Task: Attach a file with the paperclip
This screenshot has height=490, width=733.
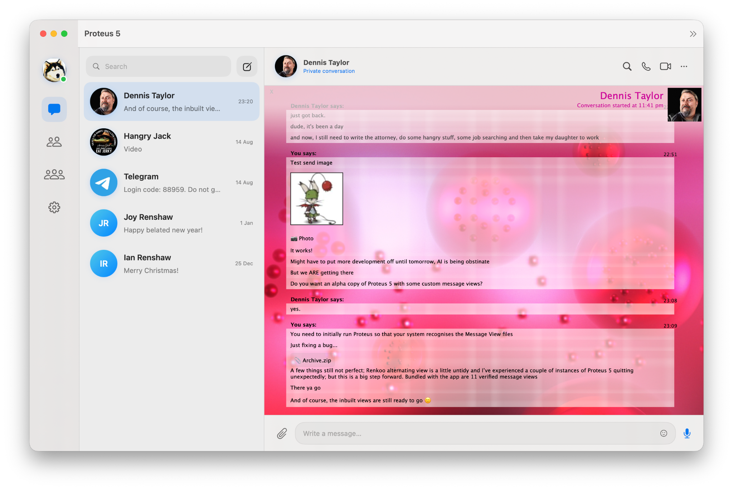Action: tap(282, 434)
